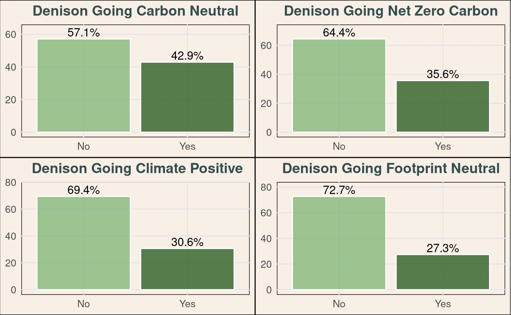
Task: Click 'Yes' axis label under Net Zero Carbon chart
Action: point(443,146)
